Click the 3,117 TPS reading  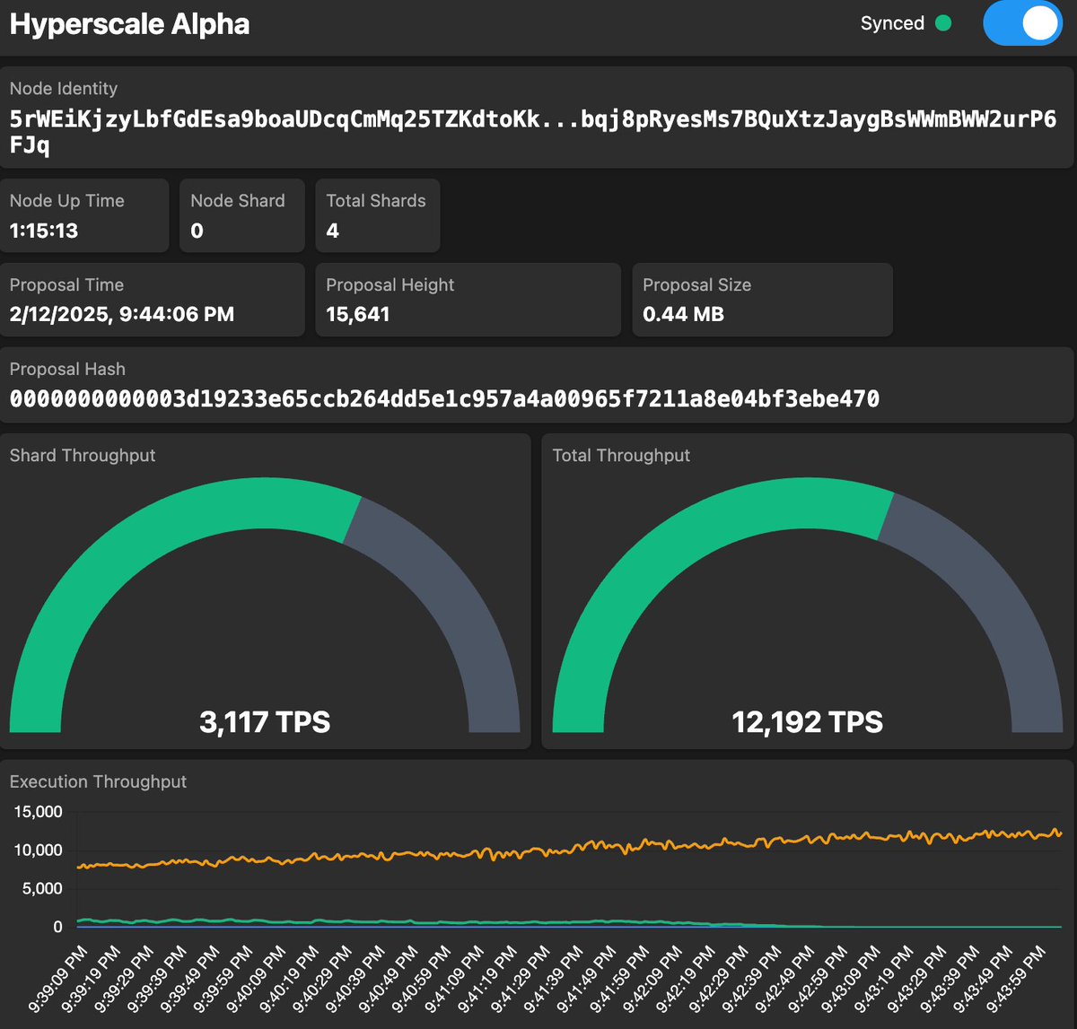click(x=265, y=722)
